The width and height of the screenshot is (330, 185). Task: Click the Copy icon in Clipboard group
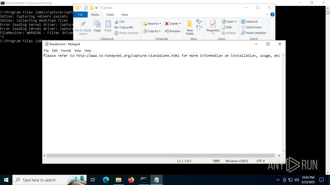97,24
